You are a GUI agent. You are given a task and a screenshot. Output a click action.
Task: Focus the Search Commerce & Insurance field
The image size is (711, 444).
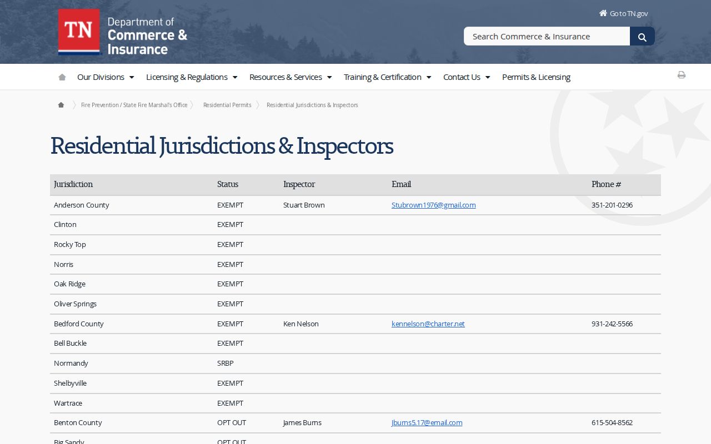point(547,36)
